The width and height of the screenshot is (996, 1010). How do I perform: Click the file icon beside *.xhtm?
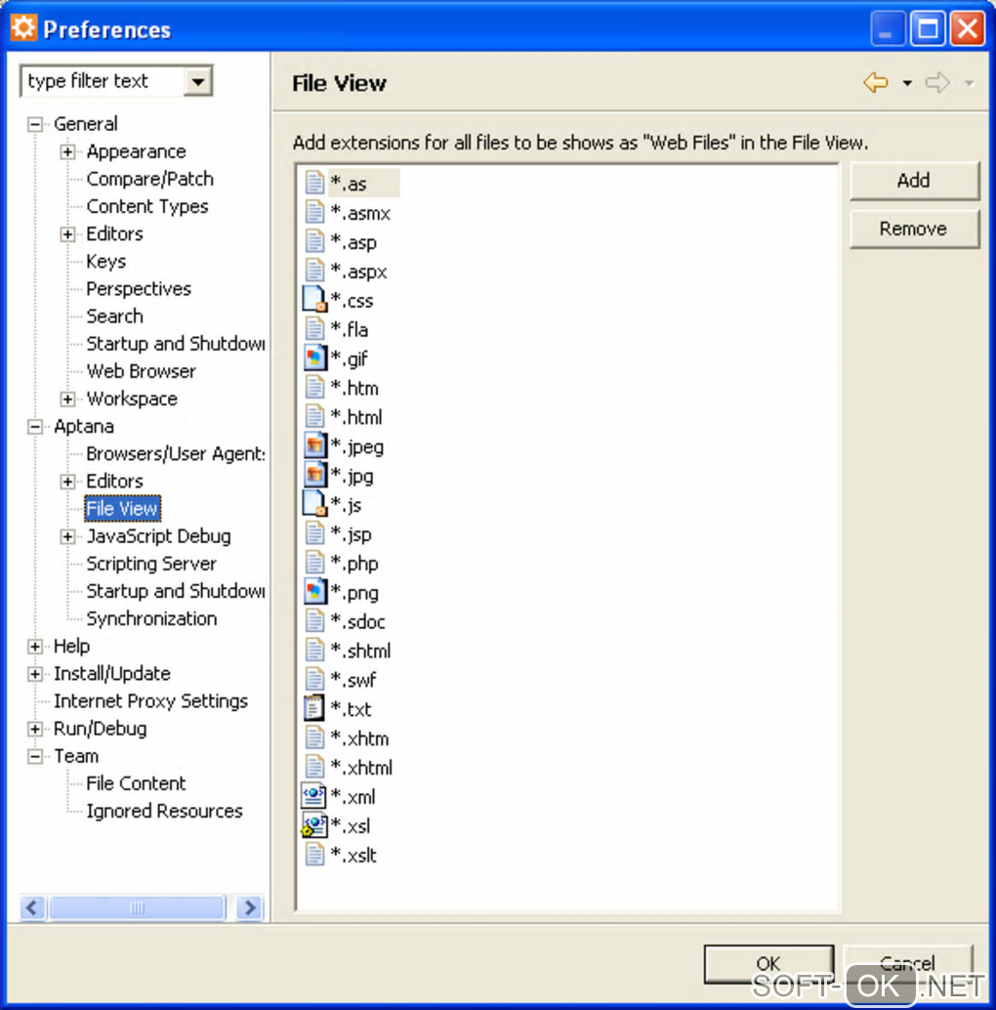[314, 737]
